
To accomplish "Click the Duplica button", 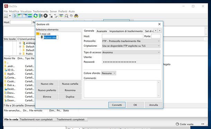I will (x=70, y=96).
